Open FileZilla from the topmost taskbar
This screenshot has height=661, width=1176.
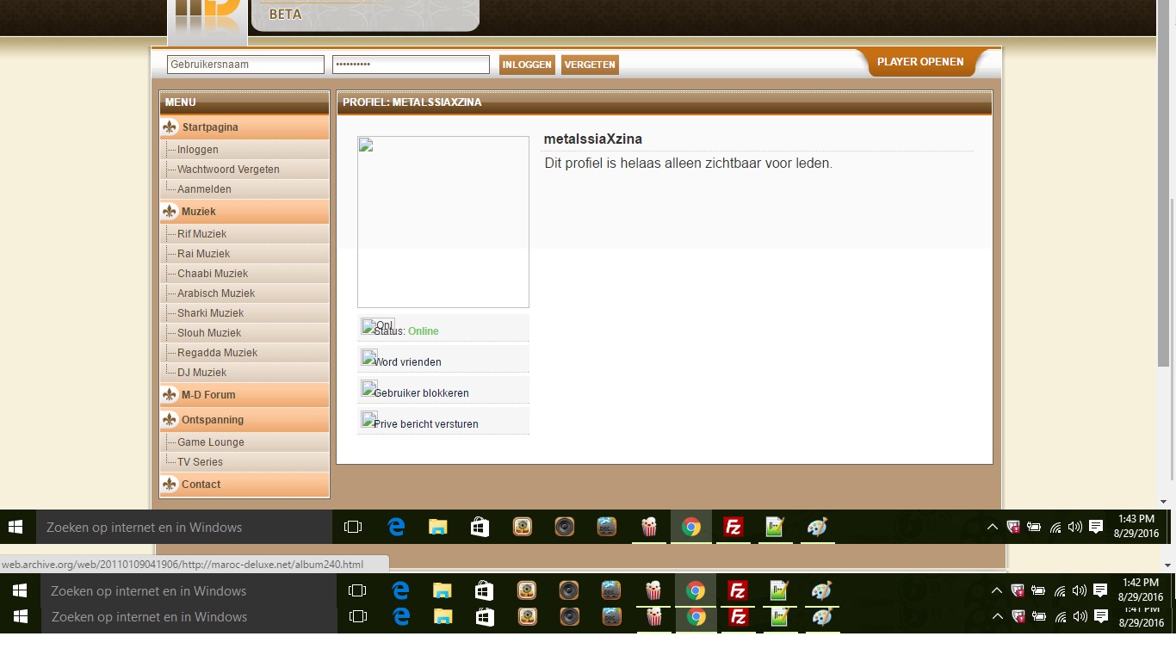[733, 528]
